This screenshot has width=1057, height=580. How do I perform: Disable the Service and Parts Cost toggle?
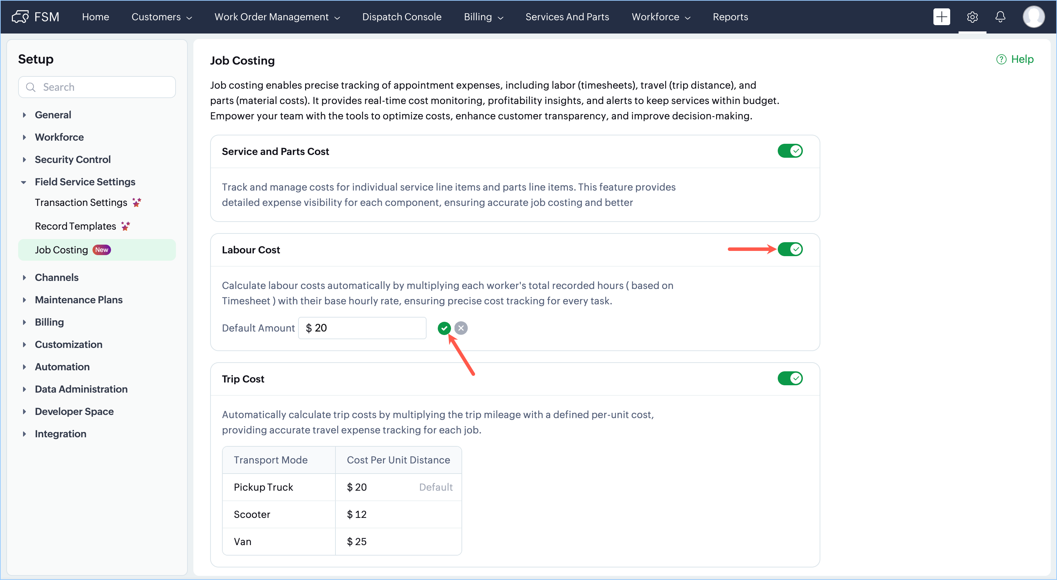point(790,151)
